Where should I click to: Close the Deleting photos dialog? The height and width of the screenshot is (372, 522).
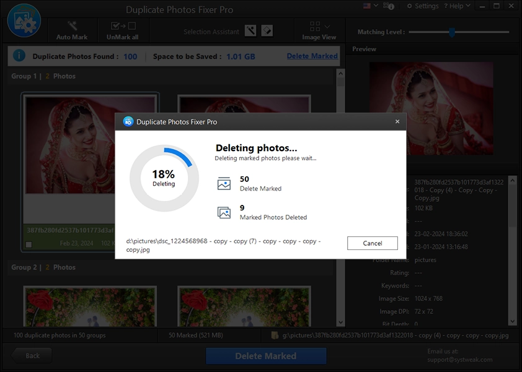click(x=397, y=122)
